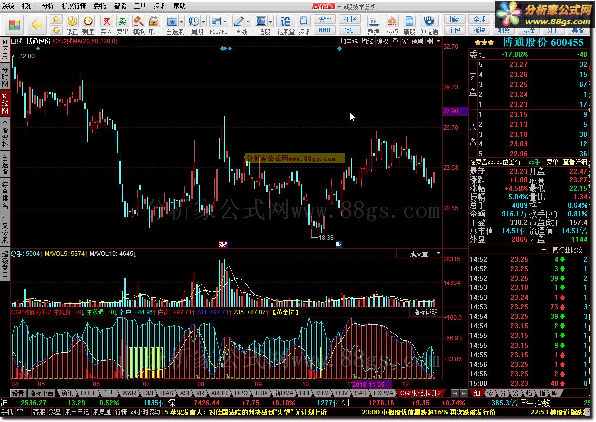
Task: Click the 板块 button
Action: pyautogui.click(x=480, y=30)
